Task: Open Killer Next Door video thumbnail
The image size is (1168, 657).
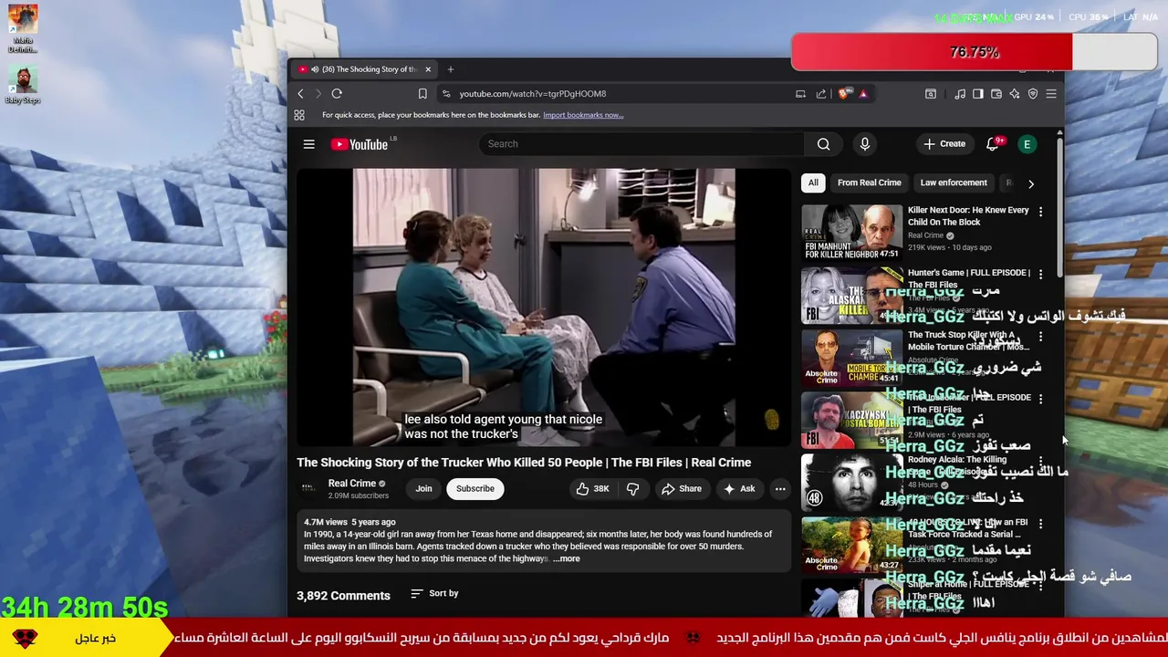Action: pyautogui.click(x=851, y=233)
